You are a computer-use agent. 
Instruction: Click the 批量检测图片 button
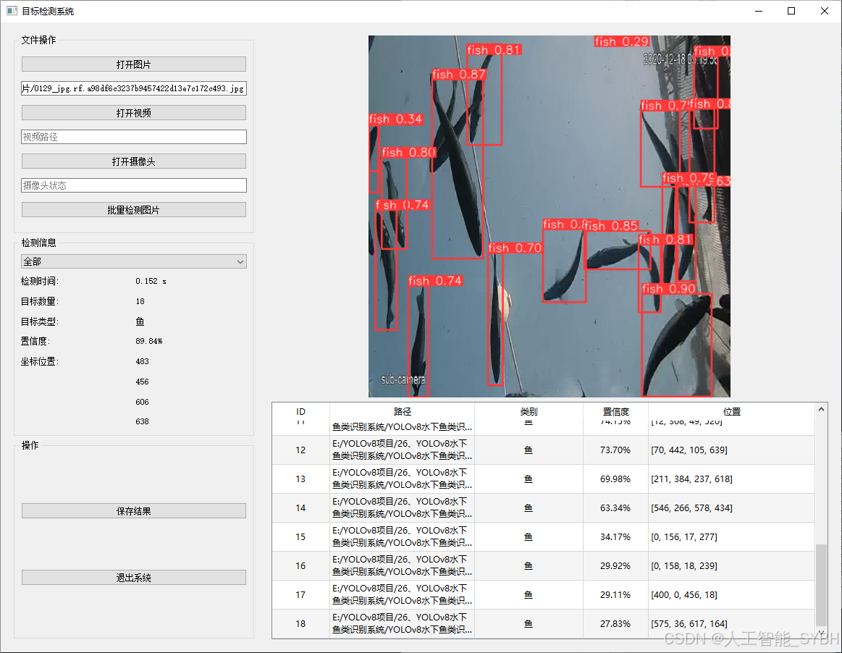pyautogui.click(x=133, y=209)
